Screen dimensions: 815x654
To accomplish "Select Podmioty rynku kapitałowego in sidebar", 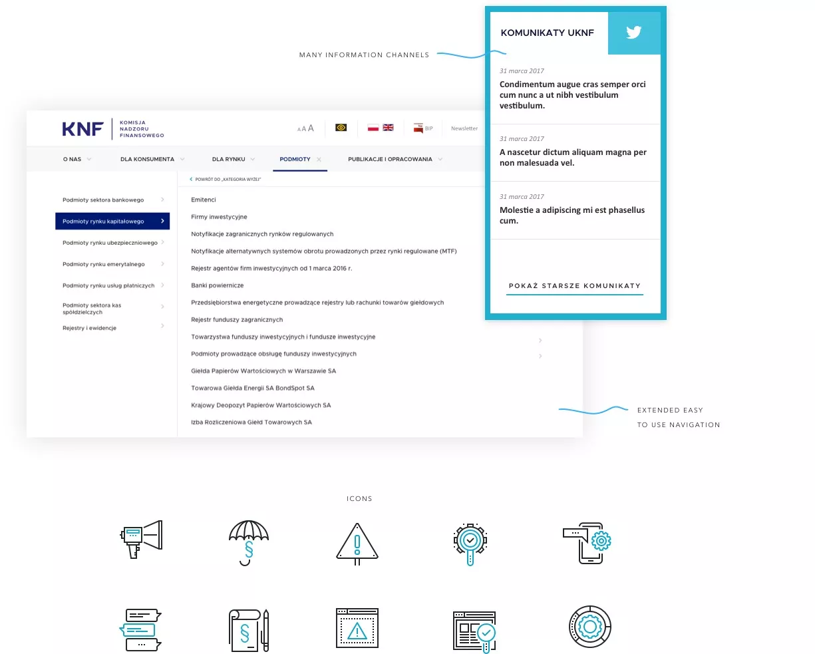I will pyautogui.click(x=112, y=222).
